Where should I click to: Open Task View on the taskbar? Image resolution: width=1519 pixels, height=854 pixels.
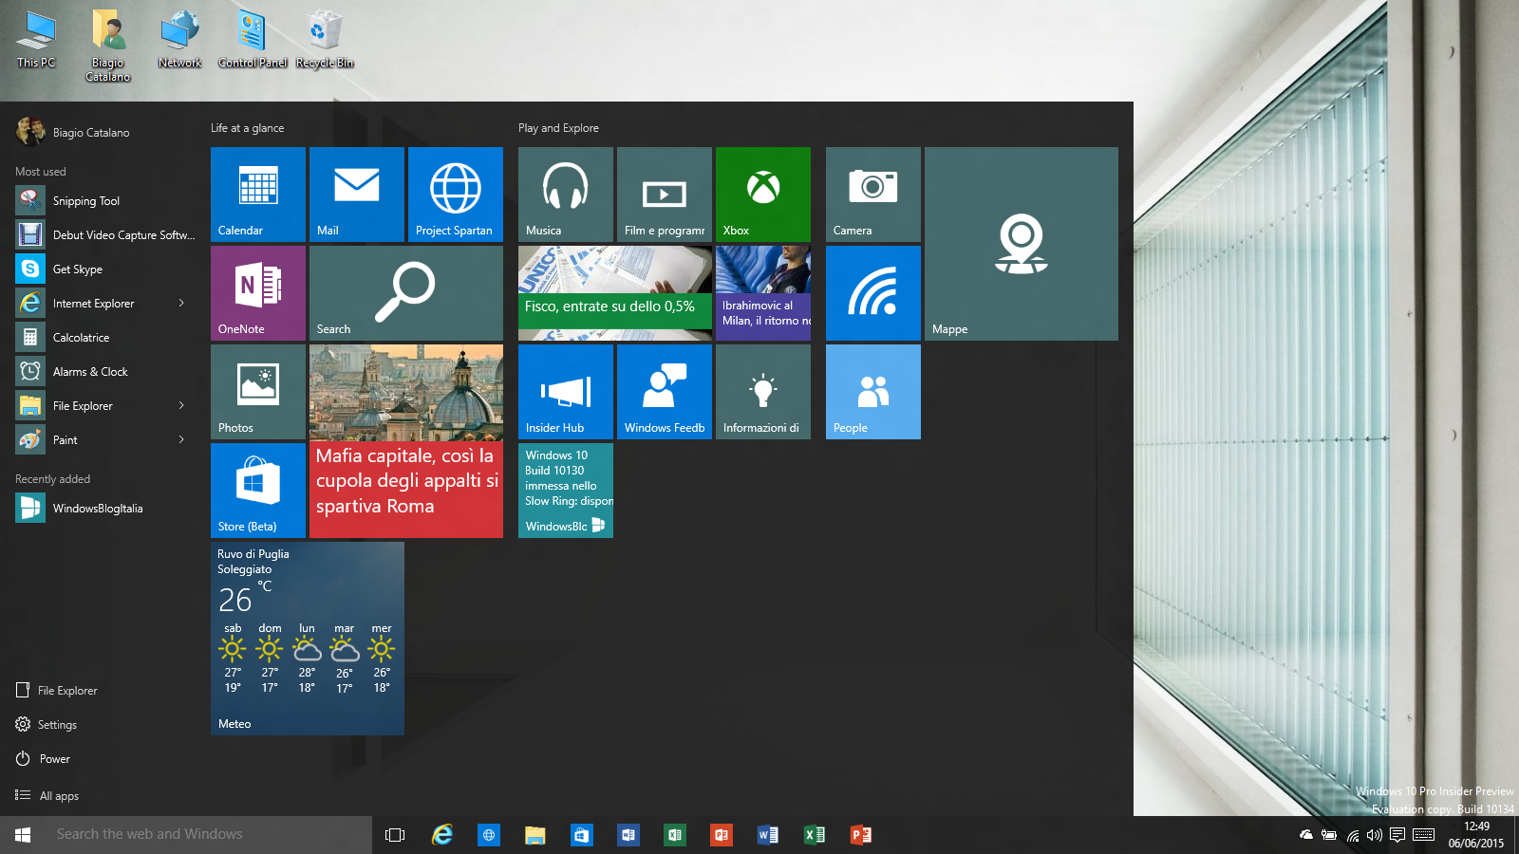tap(395, 835)
